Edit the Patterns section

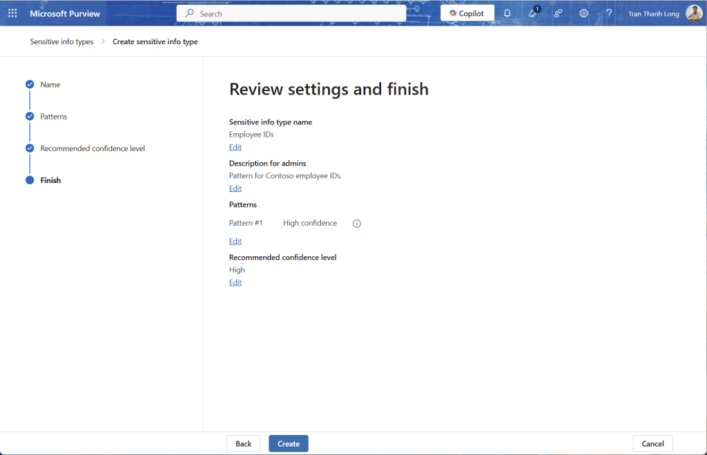click(235, 241)
